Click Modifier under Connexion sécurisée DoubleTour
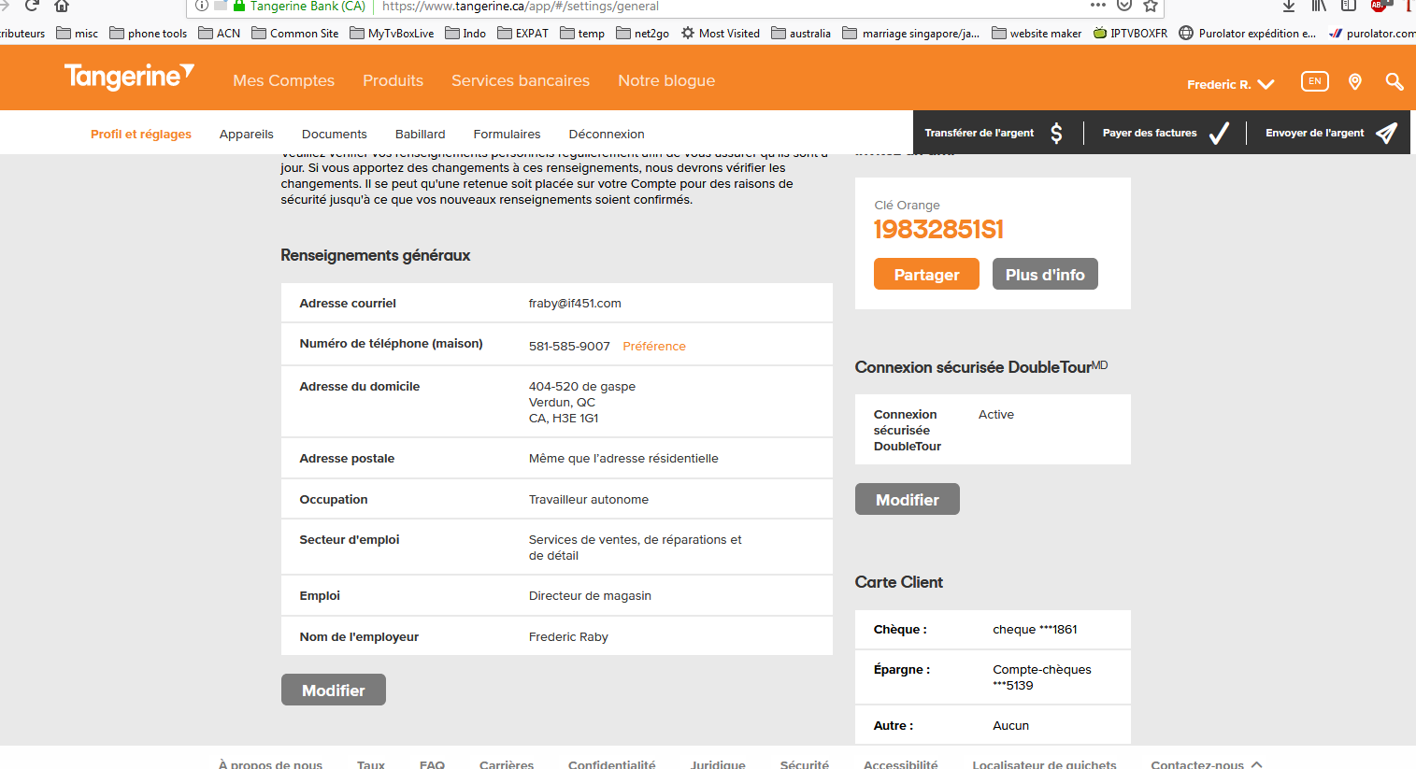Viewport: 1416px width, 769px height. [x=908, y=499]
